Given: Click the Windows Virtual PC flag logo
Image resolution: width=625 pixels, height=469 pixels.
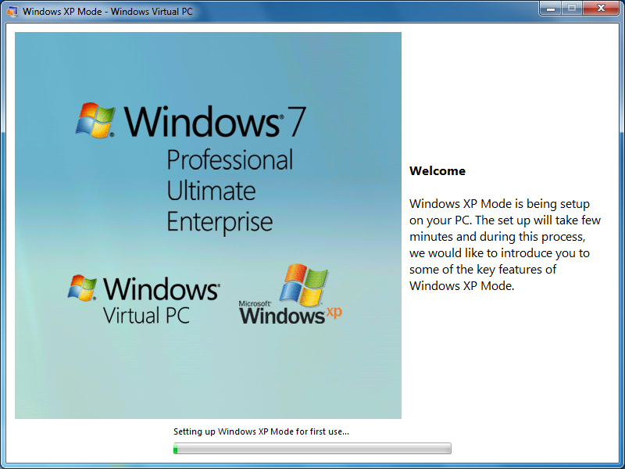Looking at the screenshot, I should point(84,288).
